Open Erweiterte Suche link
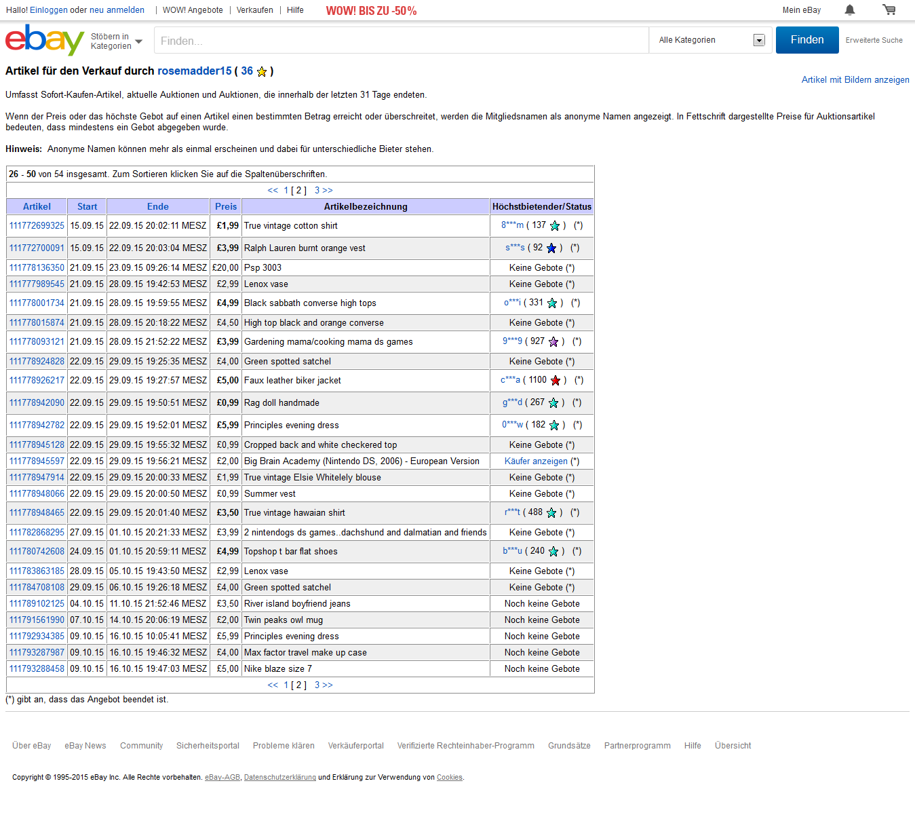915x815 pixels. point(874,40)
